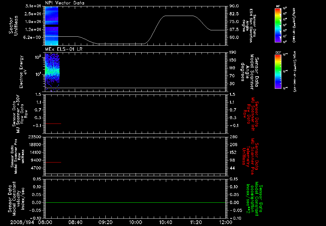The width and height of the screenshot is (326, 226).
Task: Click the white Sun Elevation curve plateau
Action: pos(179,16)
